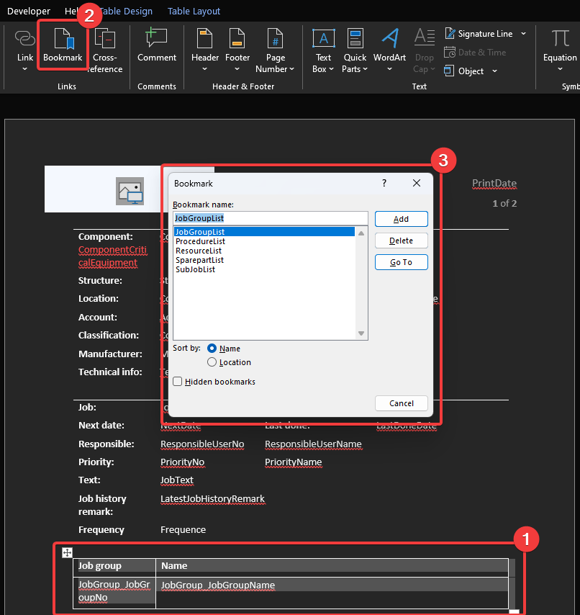Viewport: 580px width, 615px height.
Task: Open the Page Number menu
Action: [x=275, y=50]
